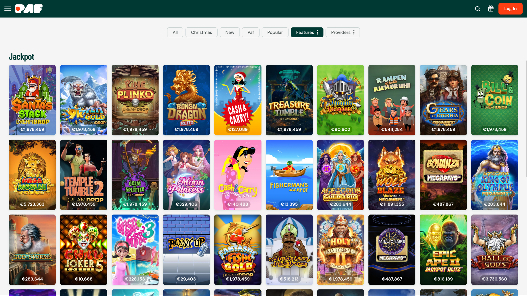This screenshot has height=296, width=527.
Task: Open the Christmas games filter
Action: 201,32
